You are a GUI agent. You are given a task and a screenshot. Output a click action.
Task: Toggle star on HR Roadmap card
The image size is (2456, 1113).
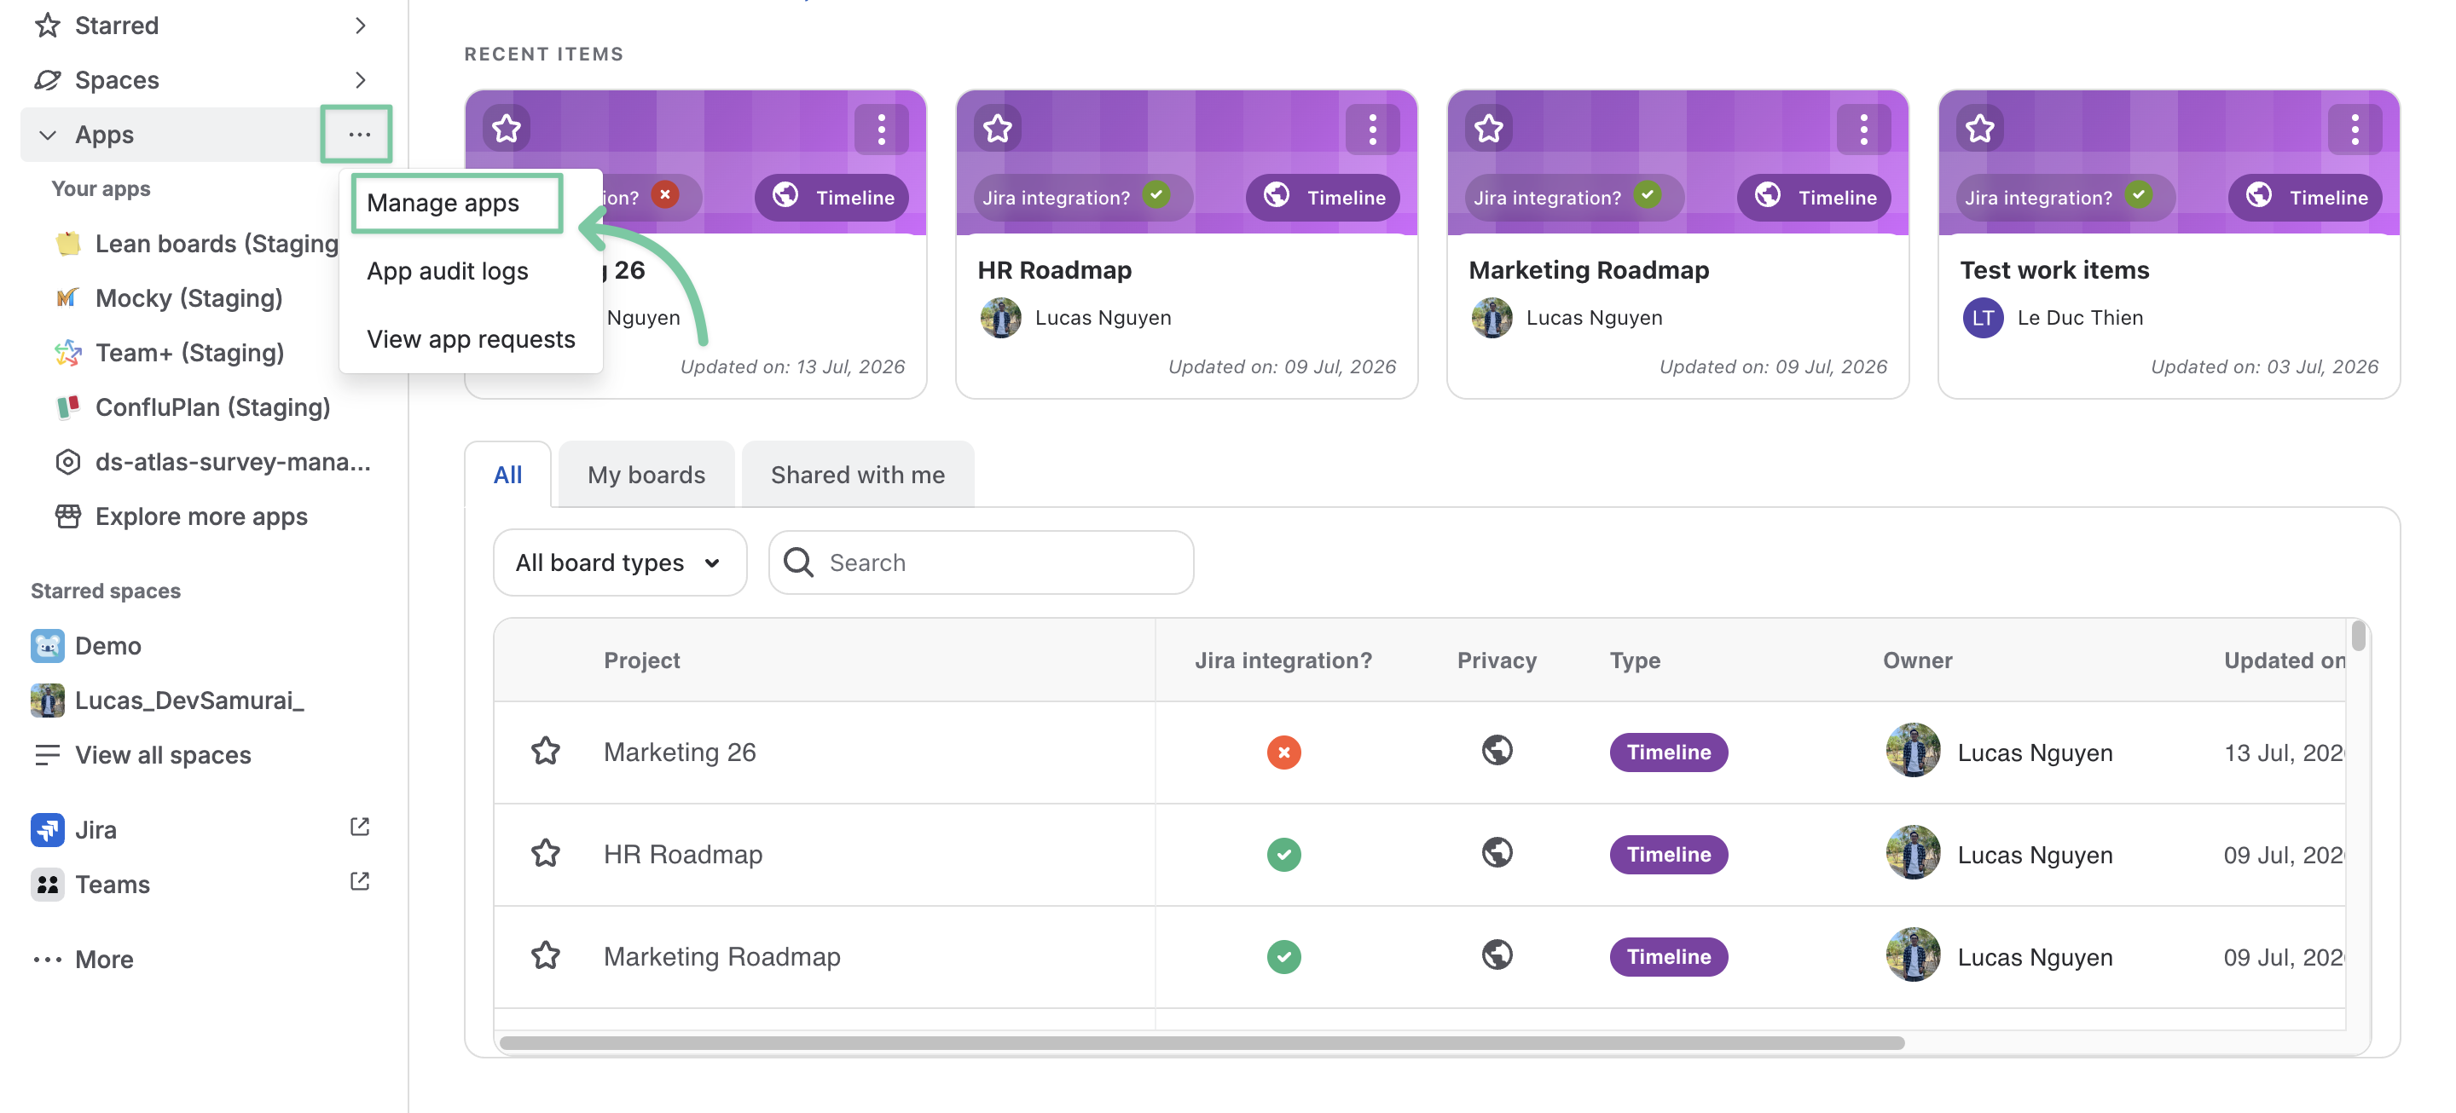coord(997,128)
